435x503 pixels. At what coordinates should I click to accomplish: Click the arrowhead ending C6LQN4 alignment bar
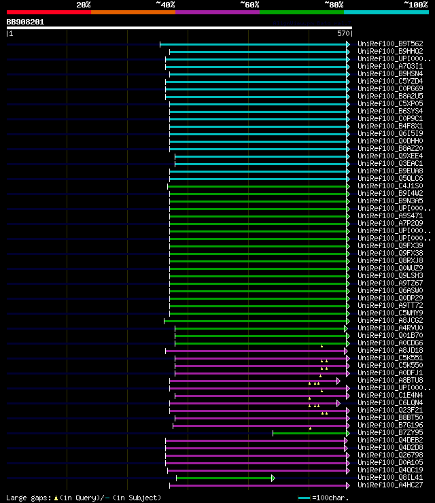coord(338,404)
